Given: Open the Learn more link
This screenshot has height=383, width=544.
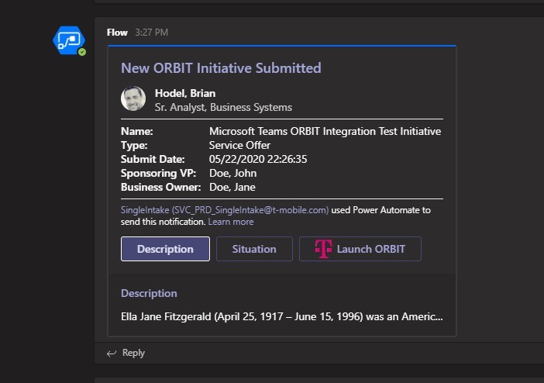Looking at the screenshot, I should (x=231, y=222).
